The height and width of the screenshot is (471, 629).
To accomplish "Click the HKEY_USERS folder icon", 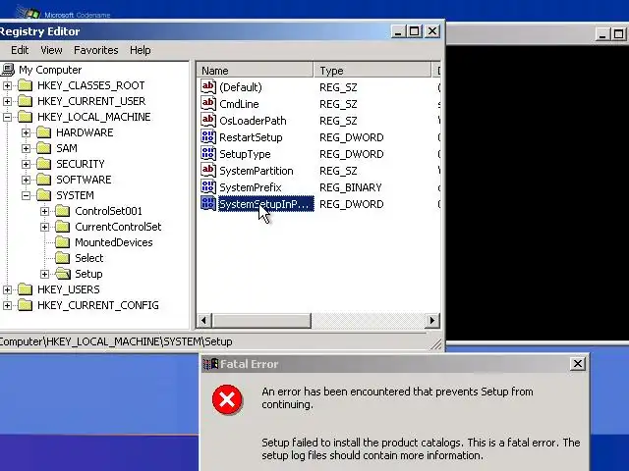I will (x=25, y=289).
